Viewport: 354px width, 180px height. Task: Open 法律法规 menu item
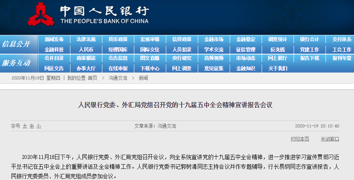pyautogui.click(x=86, y=39)
